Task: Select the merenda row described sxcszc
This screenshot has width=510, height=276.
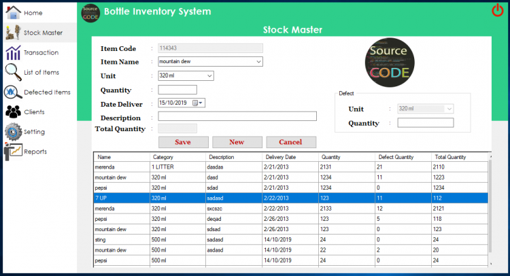Action: tap(291, 209)
